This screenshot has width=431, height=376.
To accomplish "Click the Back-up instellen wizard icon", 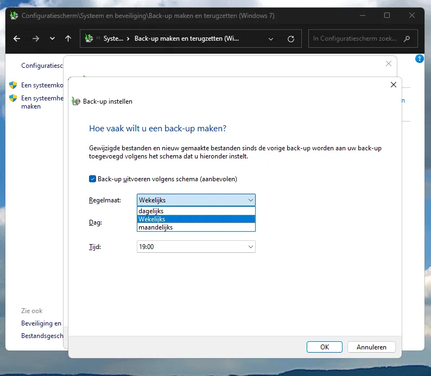I will [76, 101].
